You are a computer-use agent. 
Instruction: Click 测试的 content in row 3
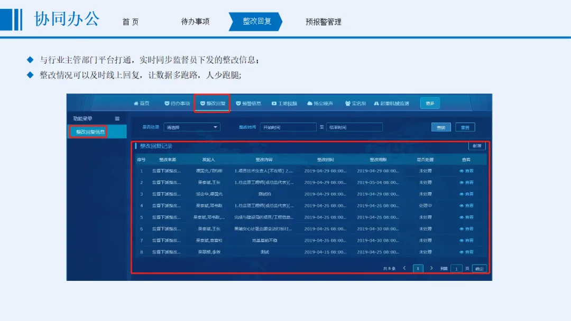pyautogui.click(x=264, y=194)
